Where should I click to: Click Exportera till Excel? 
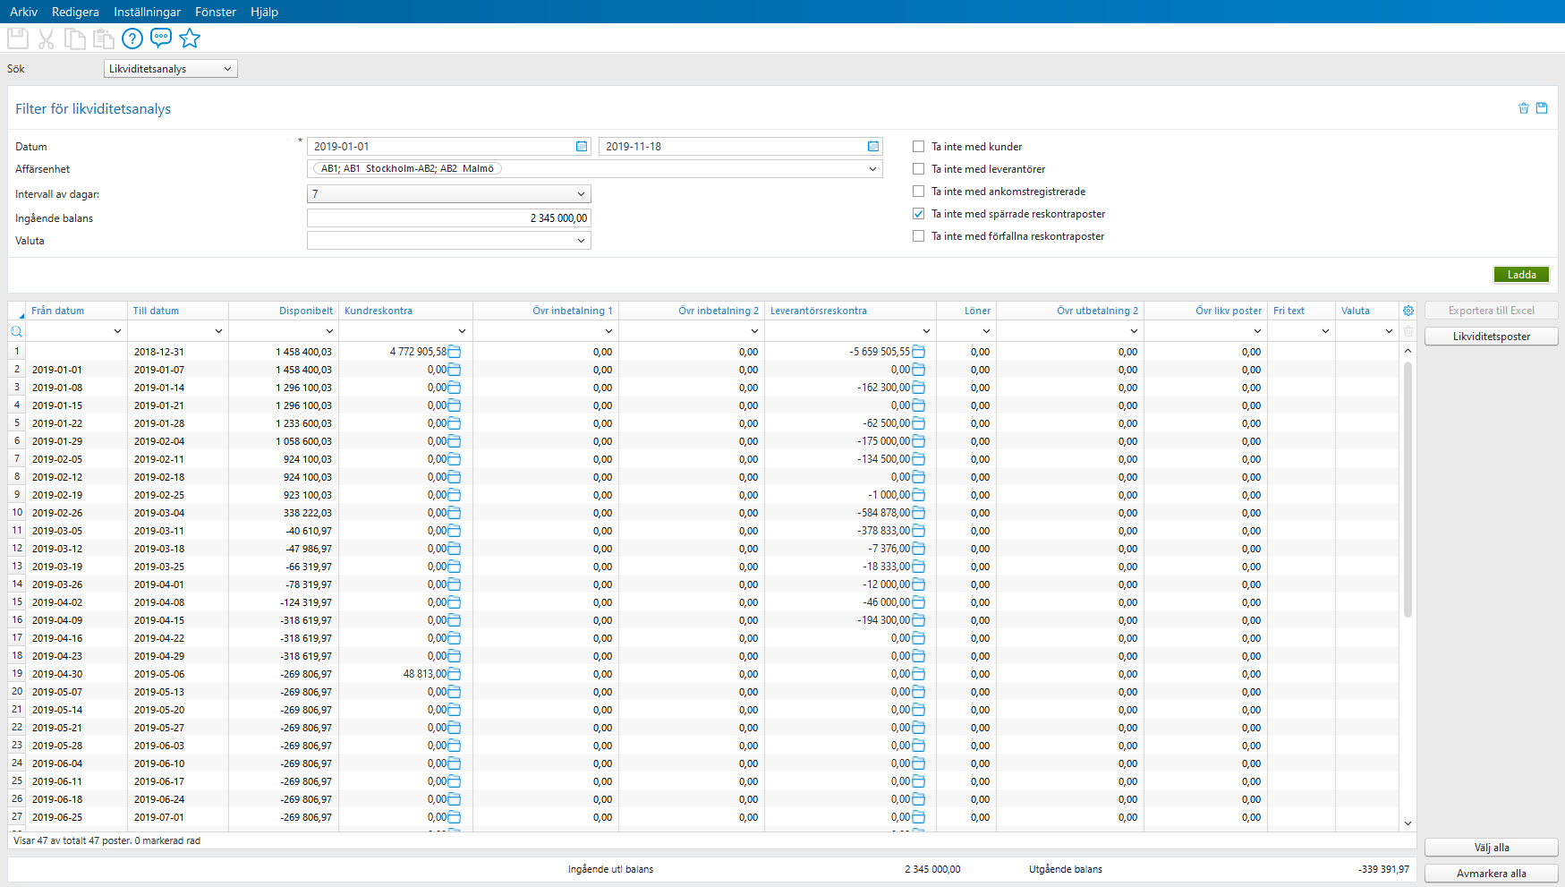pyautogui.click(x=1491, y=310)
